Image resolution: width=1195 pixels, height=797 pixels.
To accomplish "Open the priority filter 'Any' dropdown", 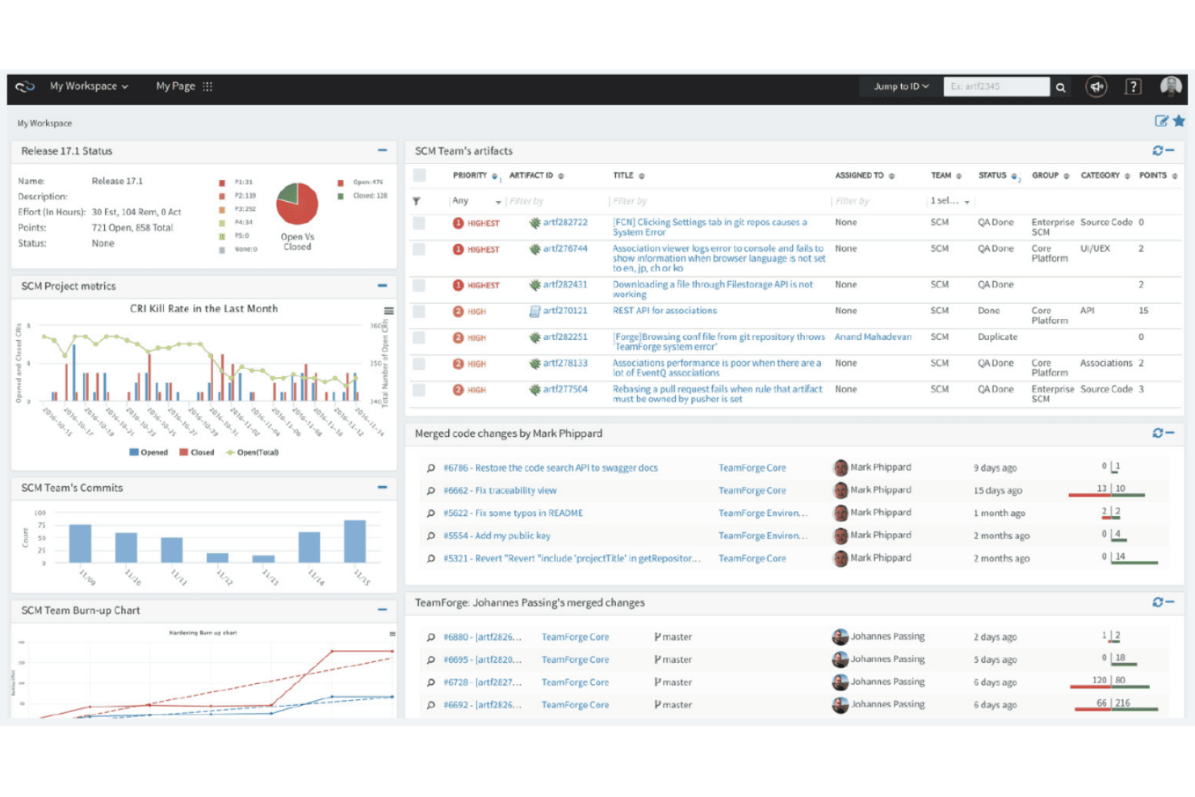I will 476,201.
